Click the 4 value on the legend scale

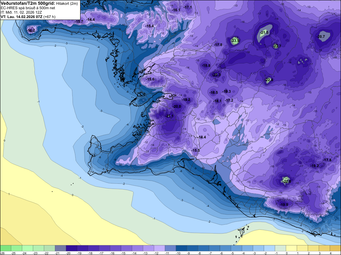pyautogui.click(x=330, y=253)
